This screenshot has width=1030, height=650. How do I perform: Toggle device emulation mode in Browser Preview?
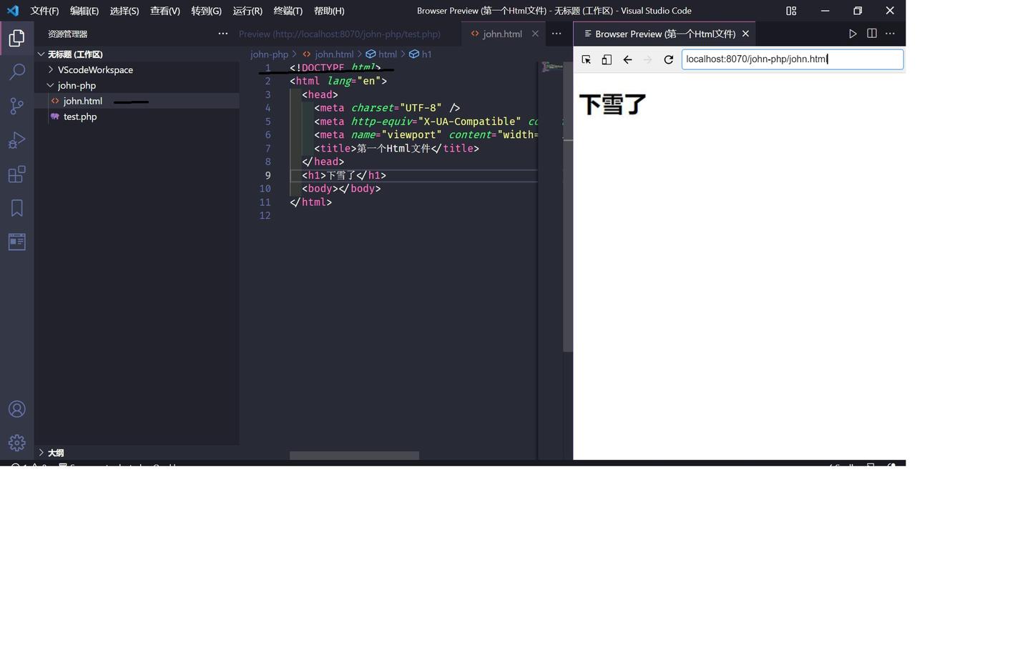pos(606,59)
